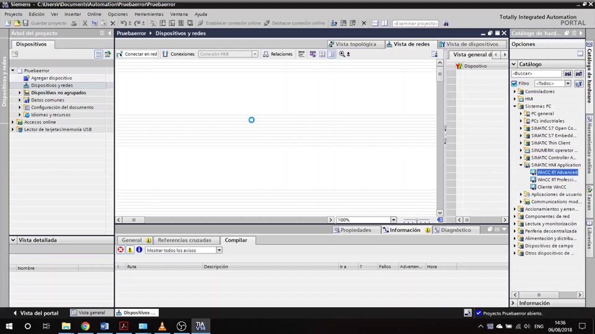Click the Redo arrow icon
Screen dimensions: 595x334
(137, 23)
